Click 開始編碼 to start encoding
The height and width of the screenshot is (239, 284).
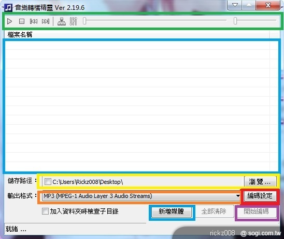257,211
